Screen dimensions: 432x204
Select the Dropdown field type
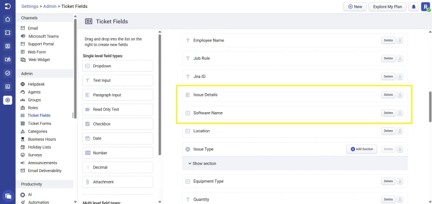click(118, 66)
